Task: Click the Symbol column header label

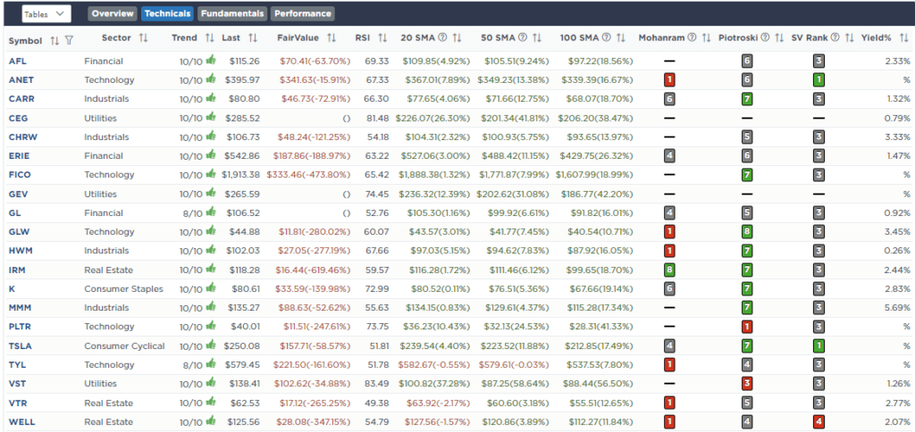Action: coord(25,41)
